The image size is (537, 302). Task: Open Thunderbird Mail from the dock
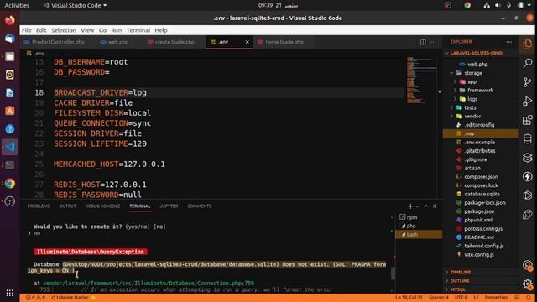(10, 39)
